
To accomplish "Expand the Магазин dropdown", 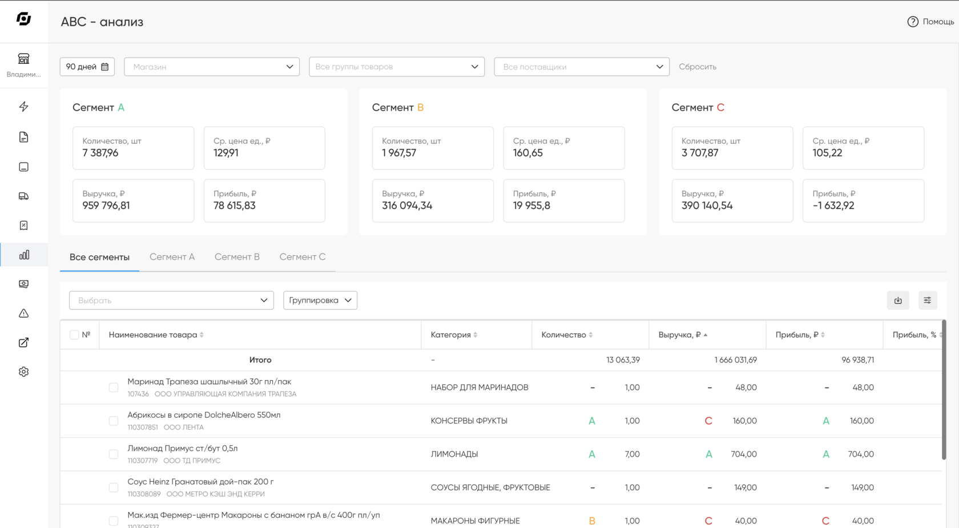I will (212, 67).
